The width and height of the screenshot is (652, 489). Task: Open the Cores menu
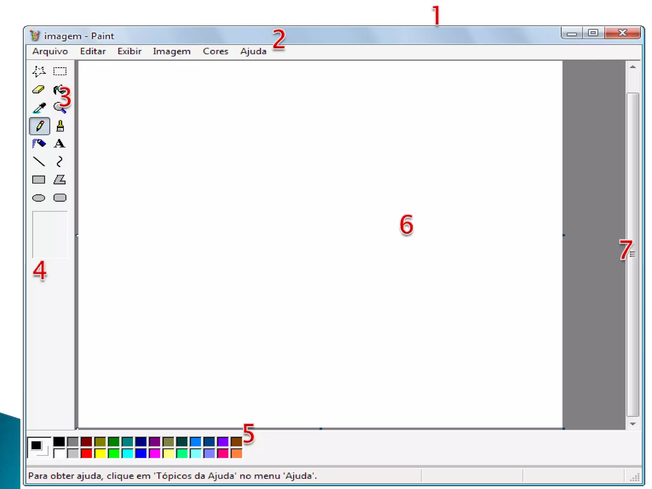tap(216, 51)
